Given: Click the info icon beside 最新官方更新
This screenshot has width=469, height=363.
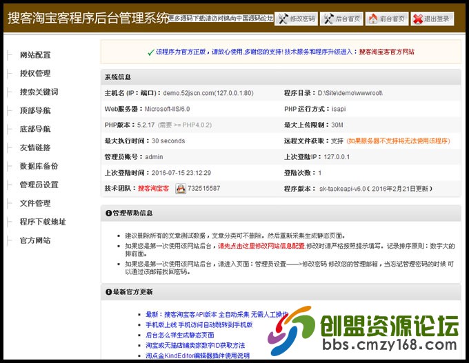Looking at the screenshot, I should coord(108,292).
